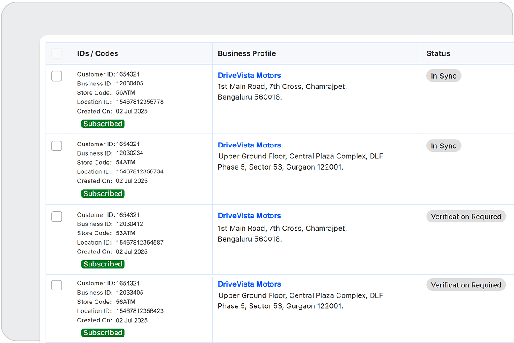Sort by the Status column header
514x343 pixels.
click(x=438, y=53)
